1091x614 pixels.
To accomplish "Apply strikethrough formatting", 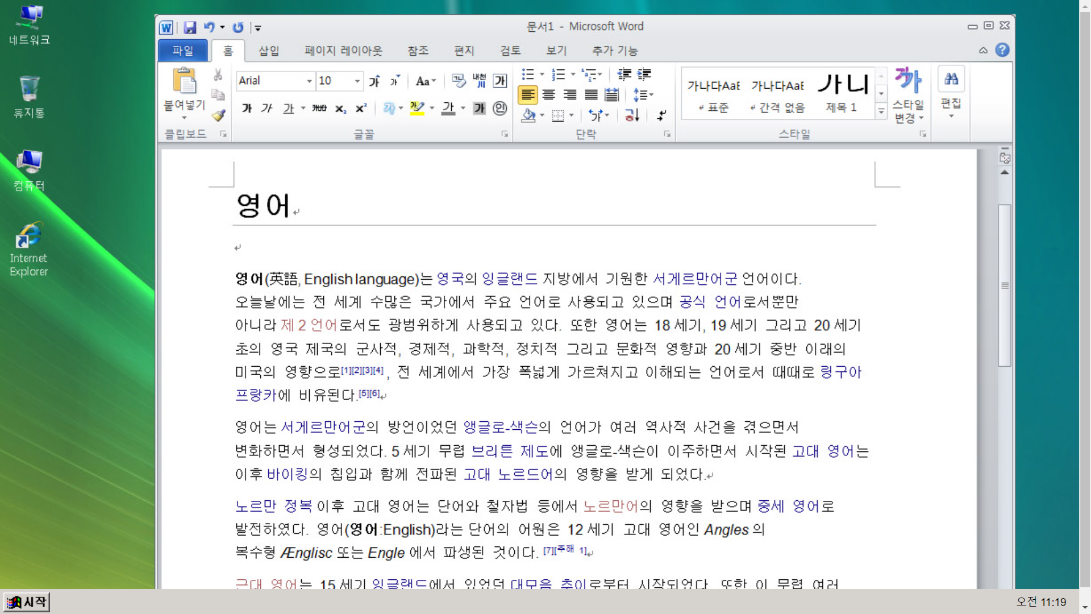I will point(319,108).
